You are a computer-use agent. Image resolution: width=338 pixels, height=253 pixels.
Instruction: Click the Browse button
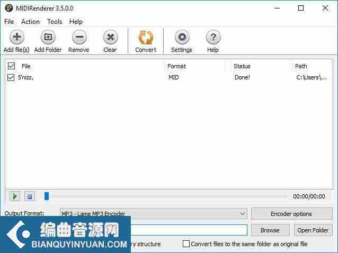[270, 230]
